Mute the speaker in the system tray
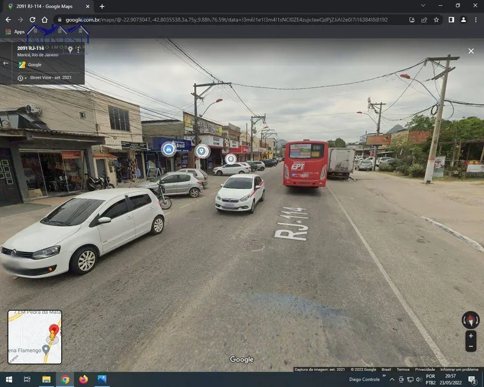The width and height of the screenshot is (484, 387). (x=419, y=379)
